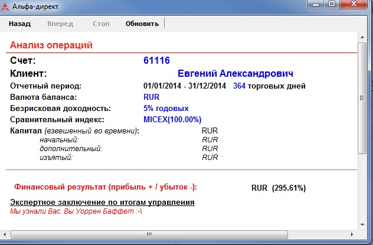Click the Финансовый результат heading

tap(106, 187)
